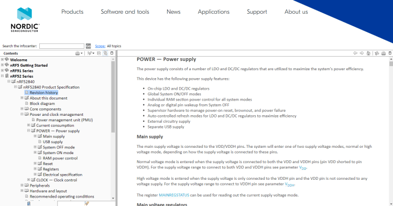Expand CLOCK — Clock control node
The height and width of the screenshot is (206, 393).
coord(28,180)
